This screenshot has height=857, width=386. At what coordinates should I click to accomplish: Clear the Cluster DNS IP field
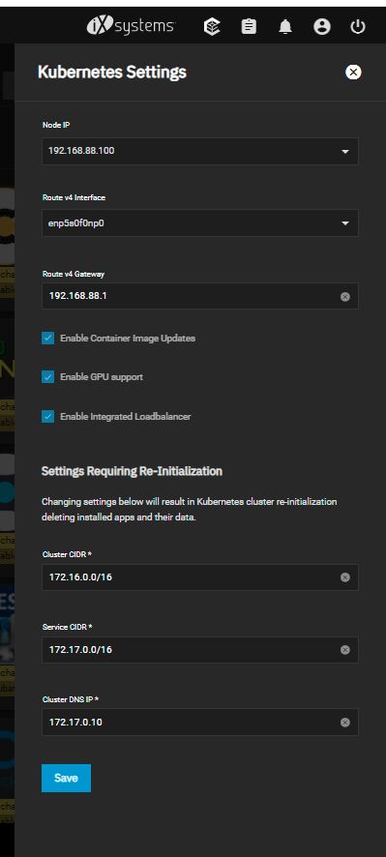(x=345, y=723)
